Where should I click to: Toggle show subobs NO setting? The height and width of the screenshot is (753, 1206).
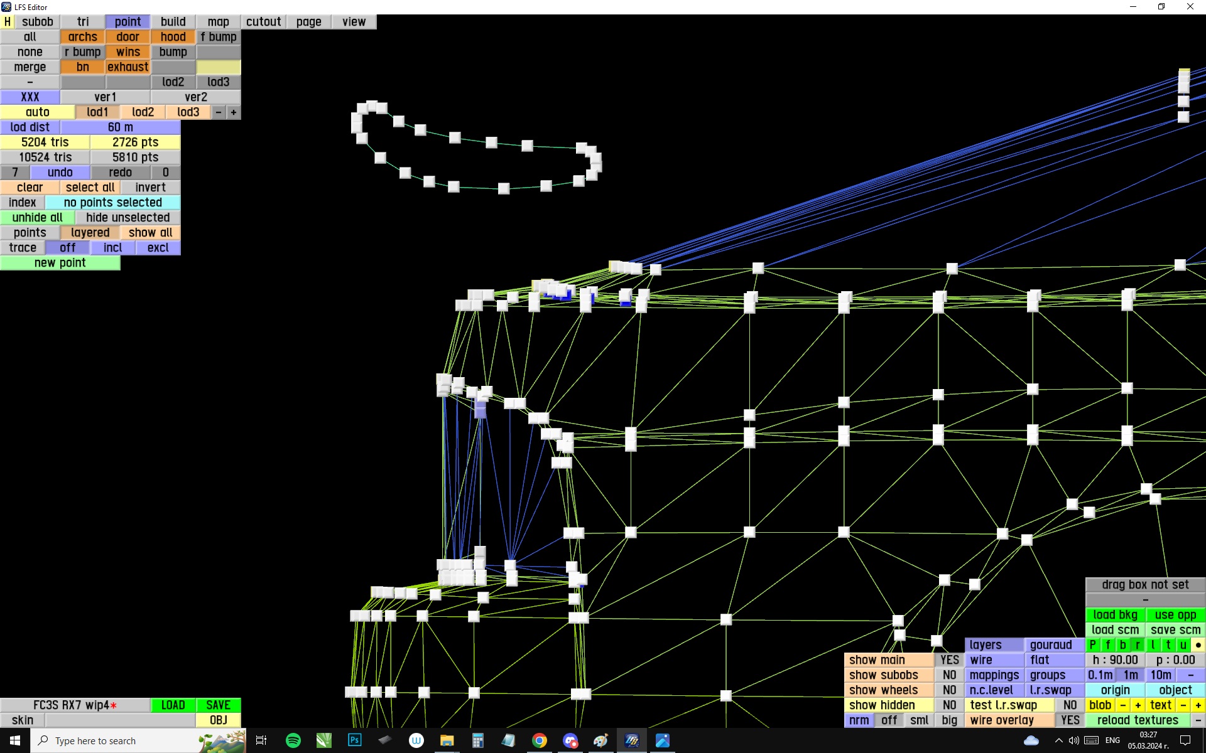click(949, 675)
